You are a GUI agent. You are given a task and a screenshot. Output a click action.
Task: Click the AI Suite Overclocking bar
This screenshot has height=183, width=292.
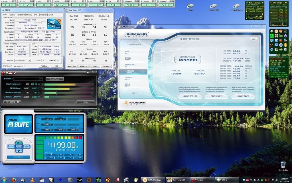[x=19, y=157]
